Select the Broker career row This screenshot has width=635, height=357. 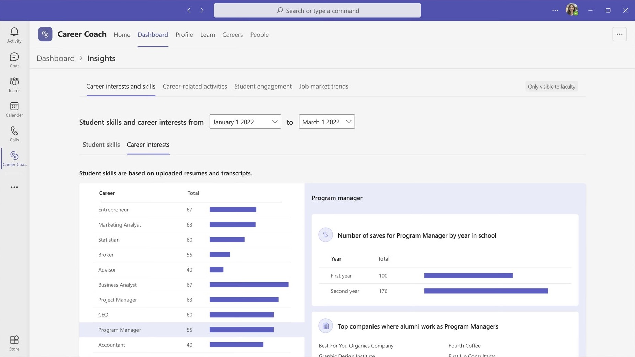click(192, 254)
